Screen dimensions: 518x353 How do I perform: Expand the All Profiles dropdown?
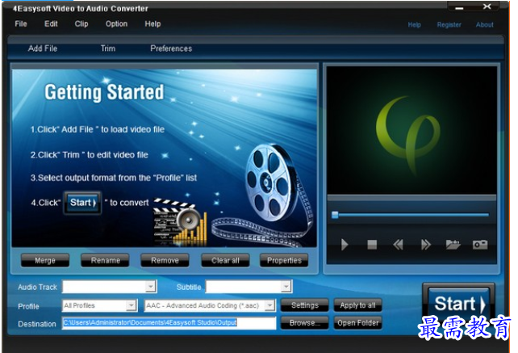pos(132,305)
